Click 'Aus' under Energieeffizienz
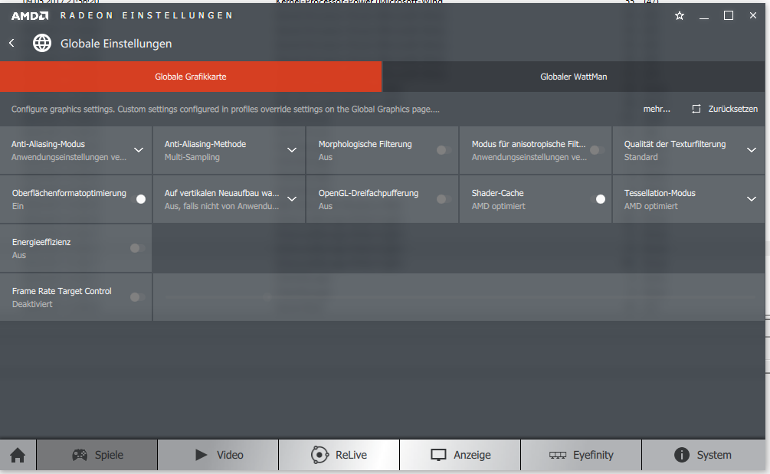 point(19,255)
